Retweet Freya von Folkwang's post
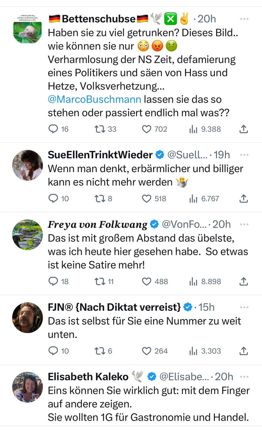Image resolution: width=262 pixels, height=431 pixels. (100, 281)
